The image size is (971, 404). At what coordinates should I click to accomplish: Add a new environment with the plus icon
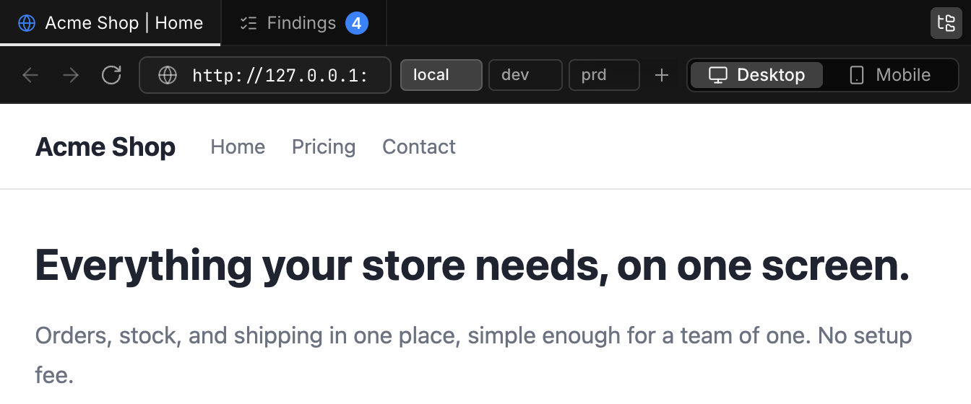coord(662,75)
